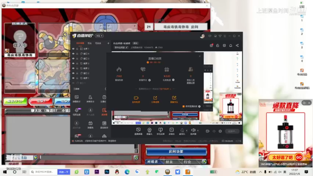Open the shop icon beside the bell
Screen dimensions: 313x176
pos(224,45)
